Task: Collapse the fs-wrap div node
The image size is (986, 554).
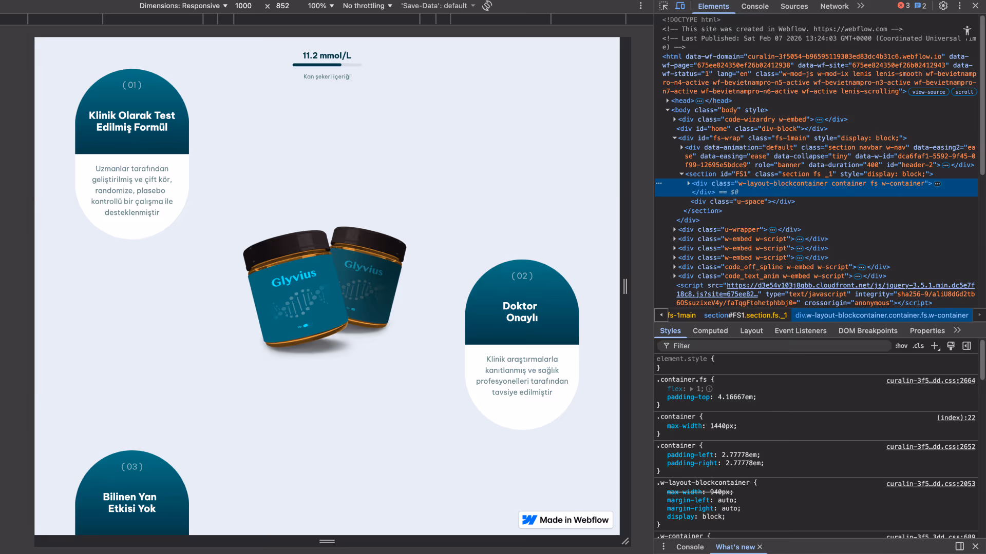Action: 674,138
